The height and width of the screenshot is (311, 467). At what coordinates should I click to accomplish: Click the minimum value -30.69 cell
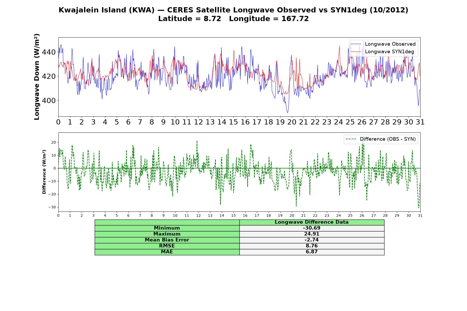coord(312,228)
